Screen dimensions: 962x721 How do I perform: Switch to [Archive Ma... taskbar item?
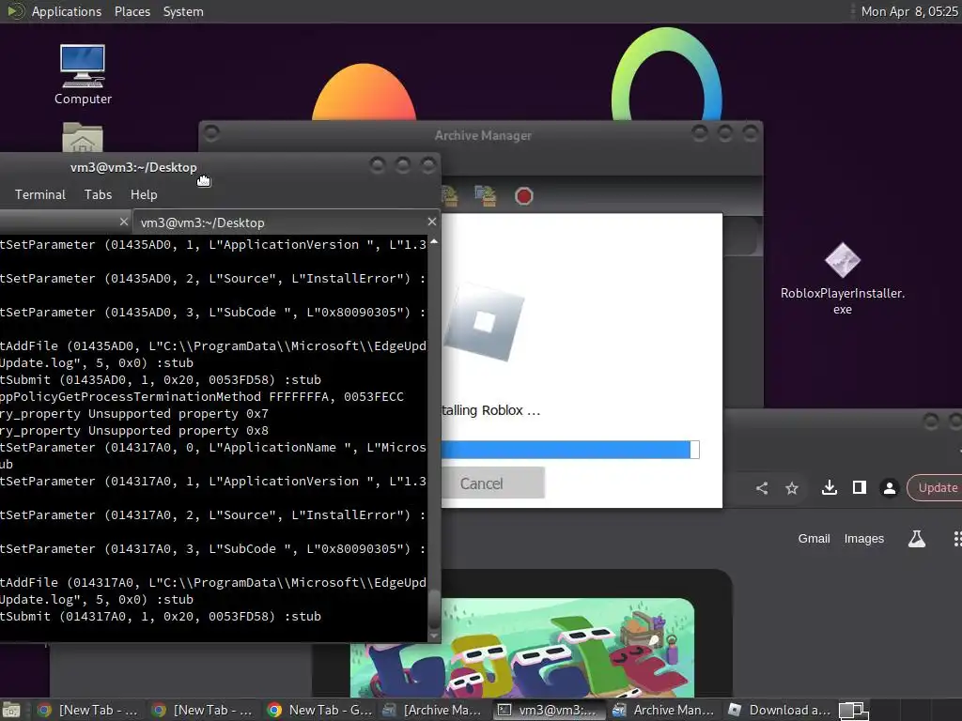432,710
